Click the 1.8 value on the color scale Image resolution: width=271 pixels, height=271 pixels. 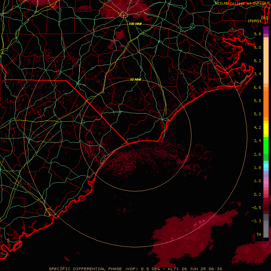coord(257,168)
